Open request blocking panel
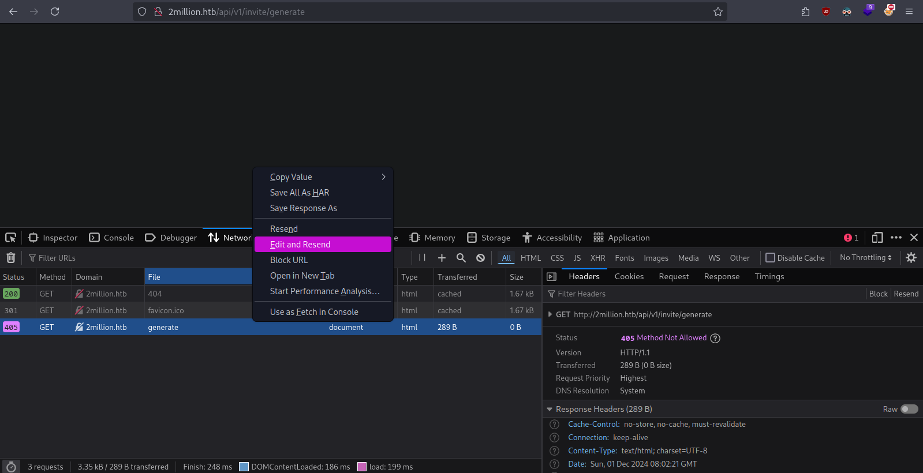The height and width of the screenshot is (473, 923). click(480, 258)
